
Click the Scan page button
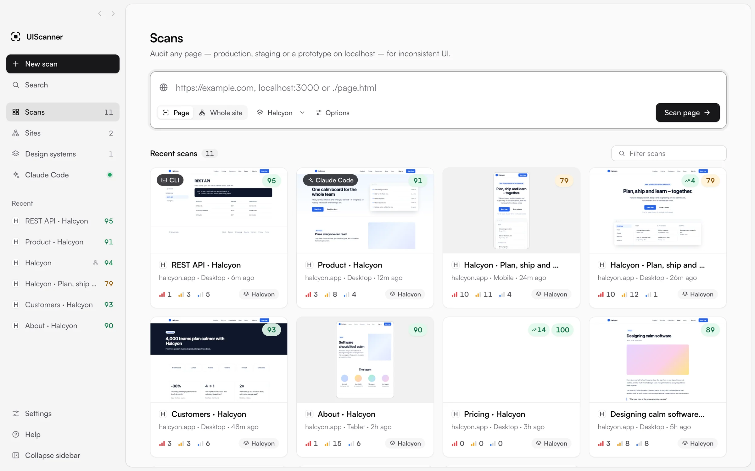click(688, 112)
